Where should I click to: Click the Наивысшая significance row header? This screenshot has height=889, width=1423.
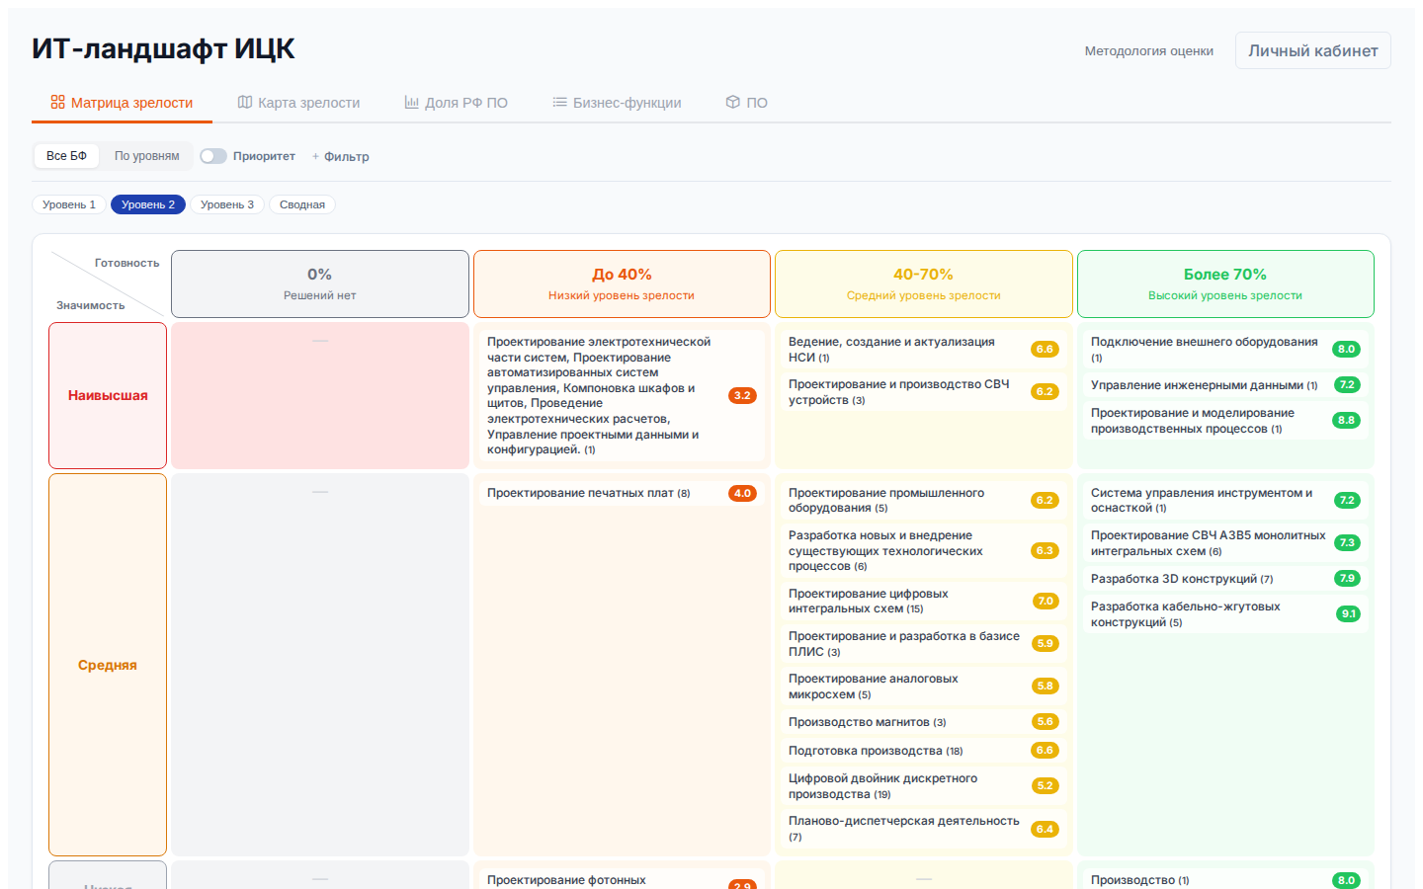(x=108, y=395)
